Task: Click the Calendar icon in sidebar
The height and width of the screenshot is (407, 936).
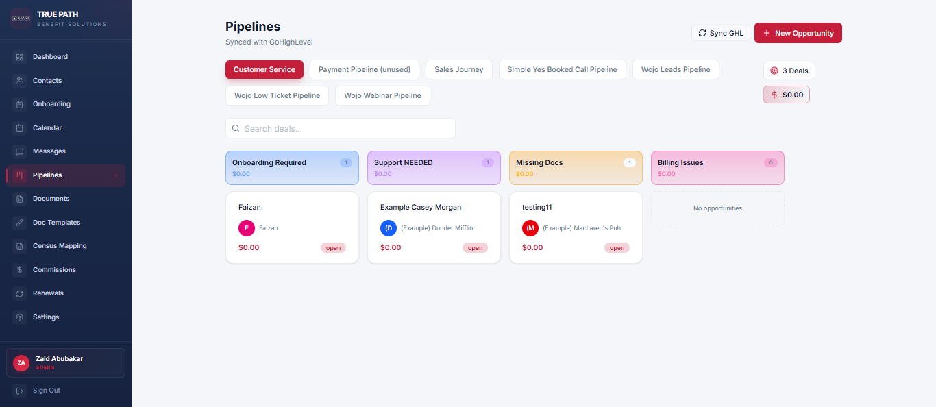Action: point(20,128)
